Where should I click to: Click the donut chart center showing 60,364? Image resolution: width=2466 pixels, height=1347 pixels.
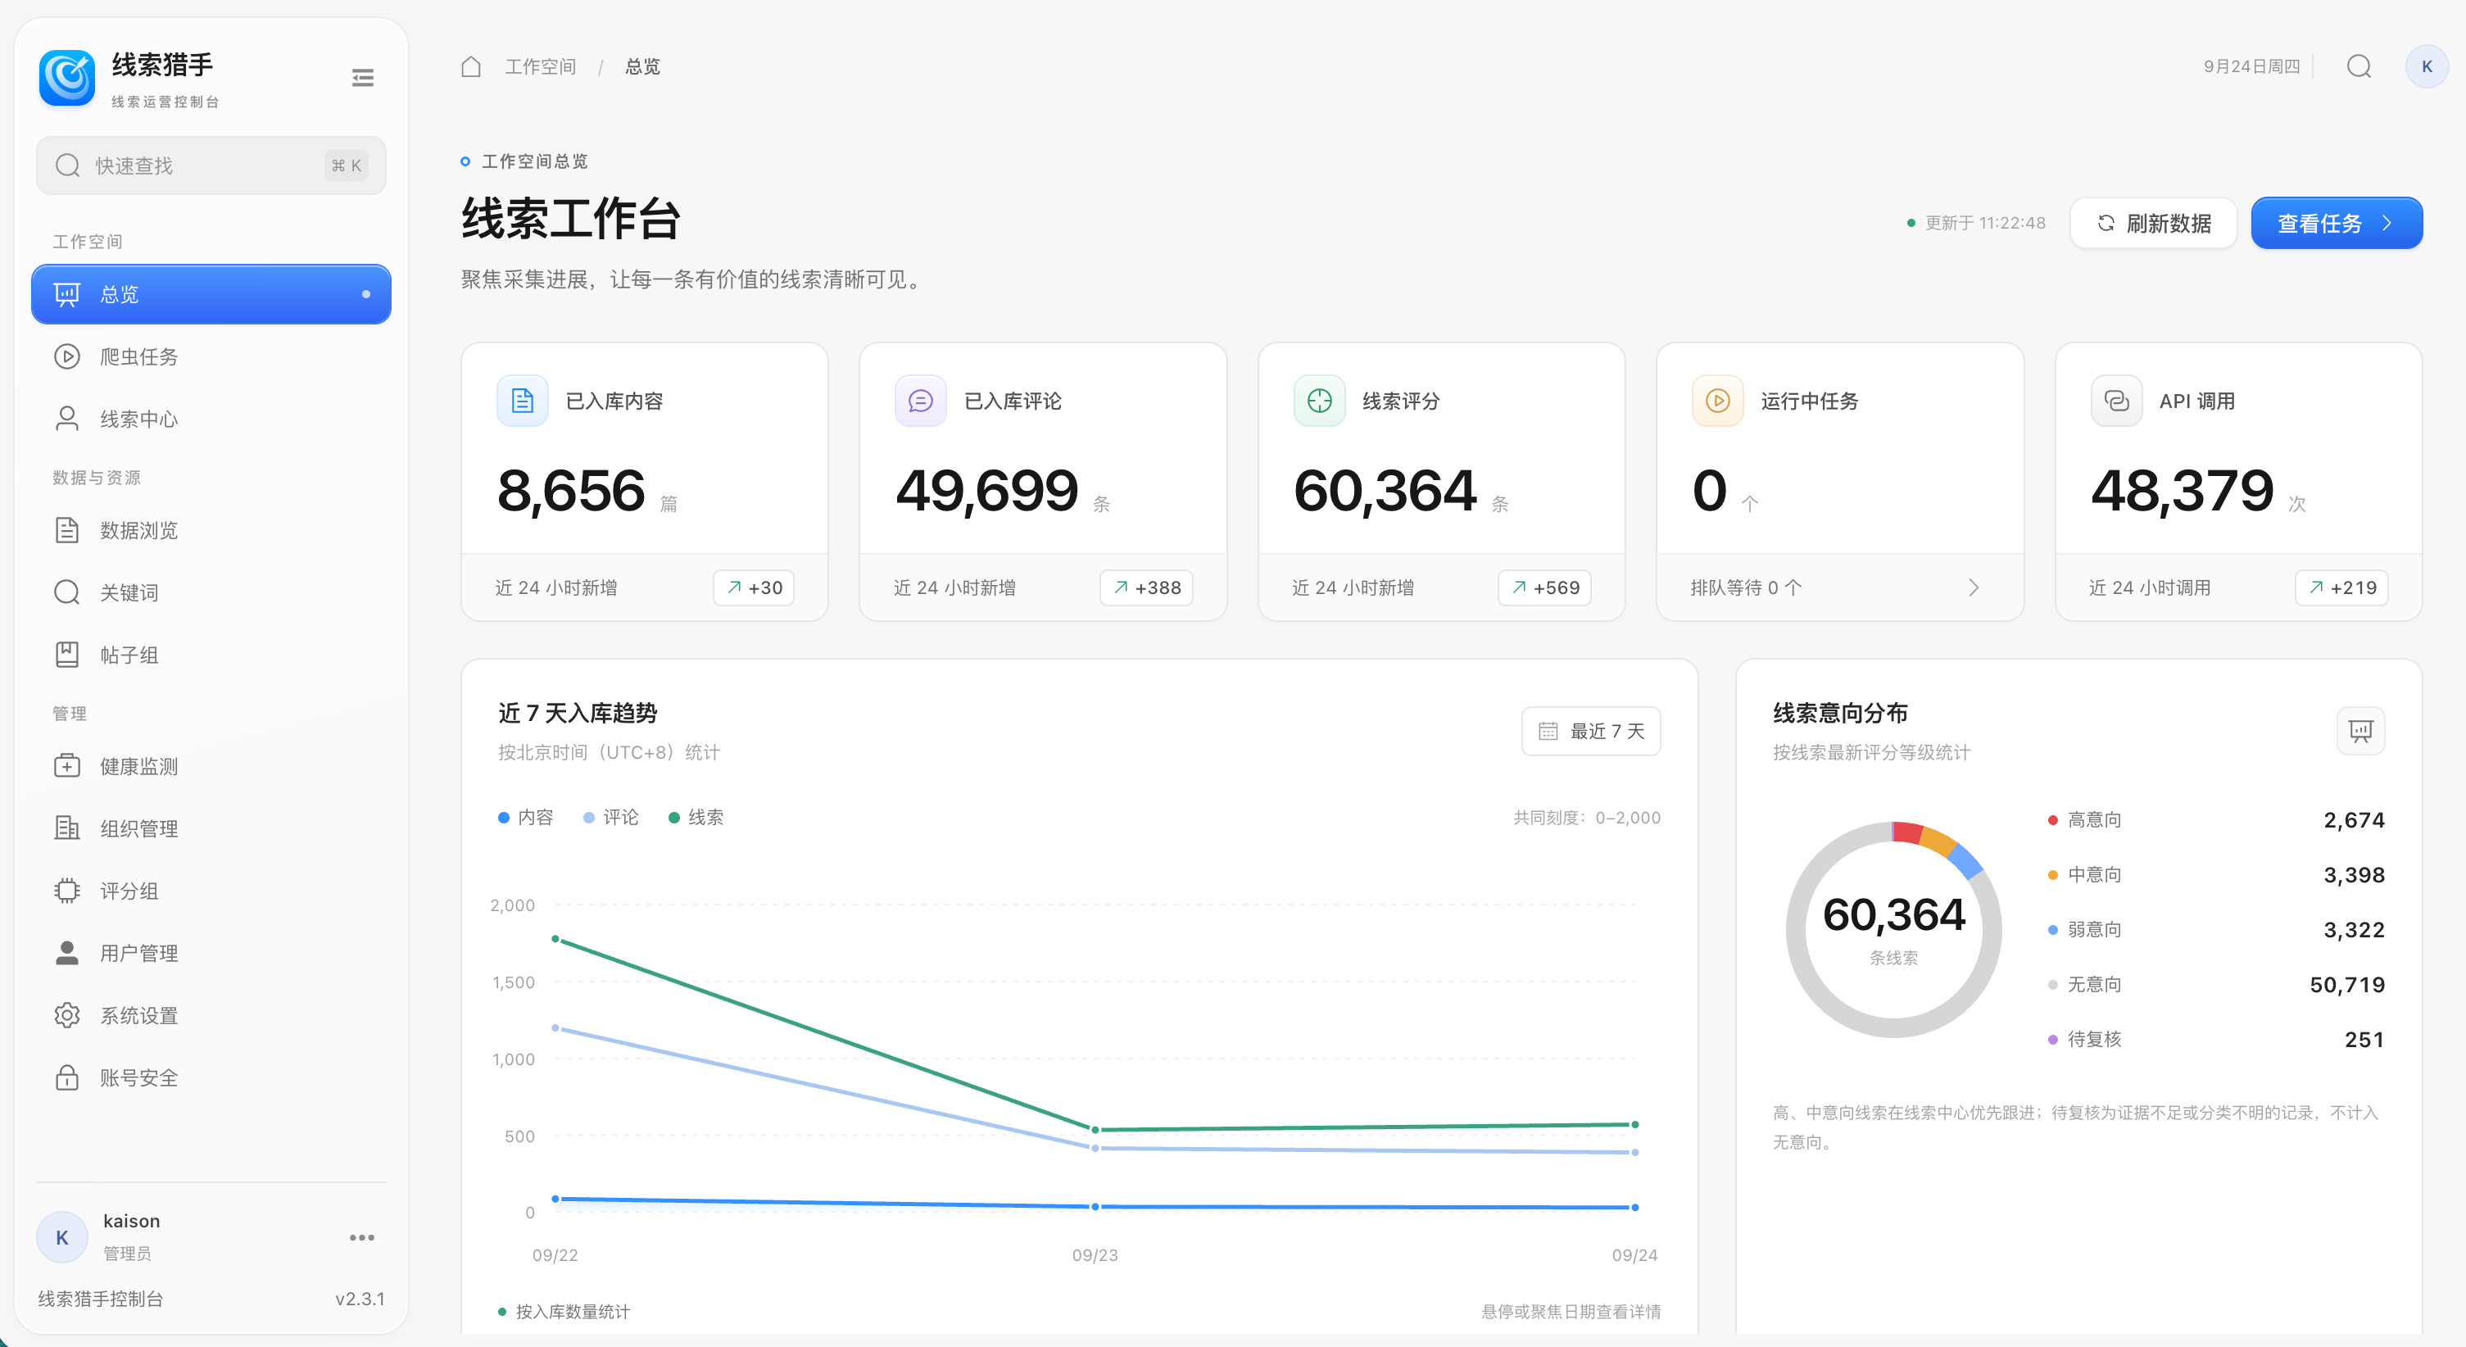pos(1893,915)
